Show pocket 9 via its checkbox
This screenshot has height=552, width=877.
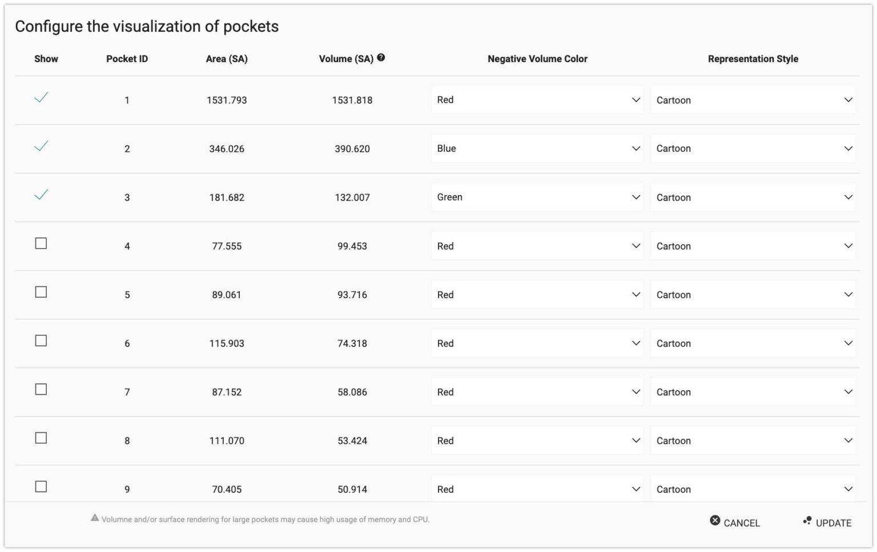coord(41,487)
